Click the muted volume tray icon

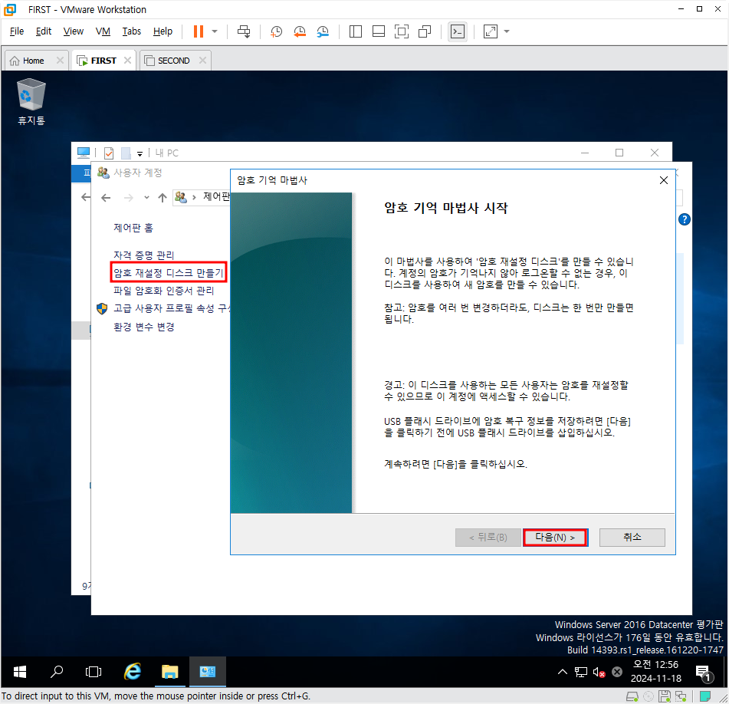point(599,672)
